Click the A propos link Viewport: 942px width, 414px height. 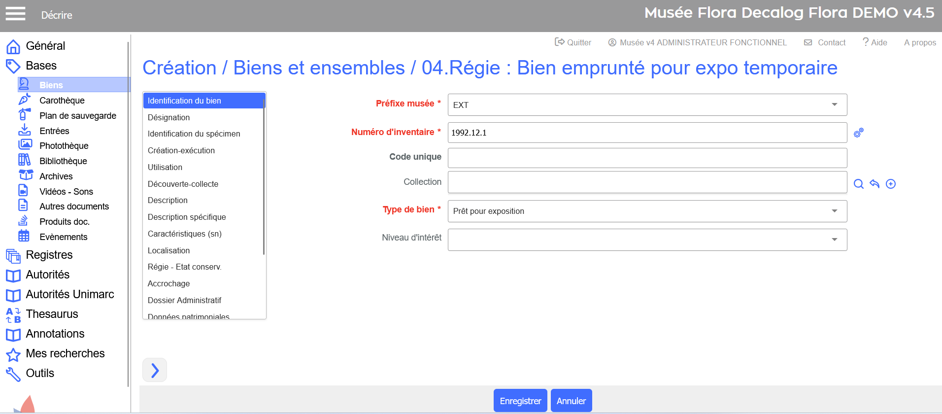[920, 42]
